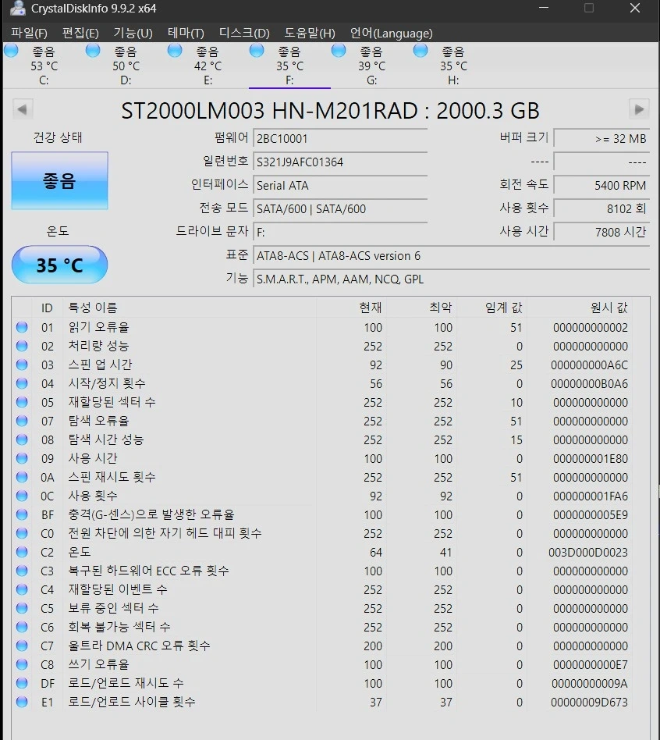Click the drive letter field F:
The width and height of the screenshot is (660, 740).
tap(340, 232)
